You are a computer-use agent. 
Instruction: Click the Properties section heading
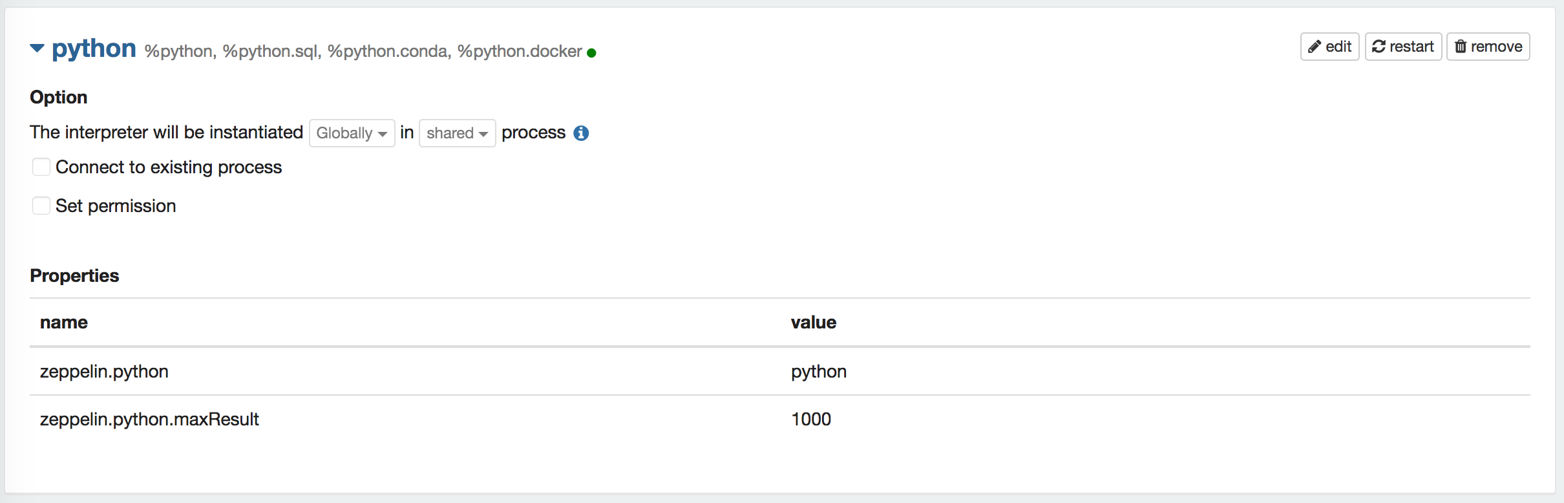pos(74,276)
